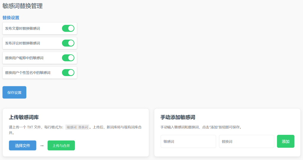Click into the 替换词 input field

pos(246,141)
